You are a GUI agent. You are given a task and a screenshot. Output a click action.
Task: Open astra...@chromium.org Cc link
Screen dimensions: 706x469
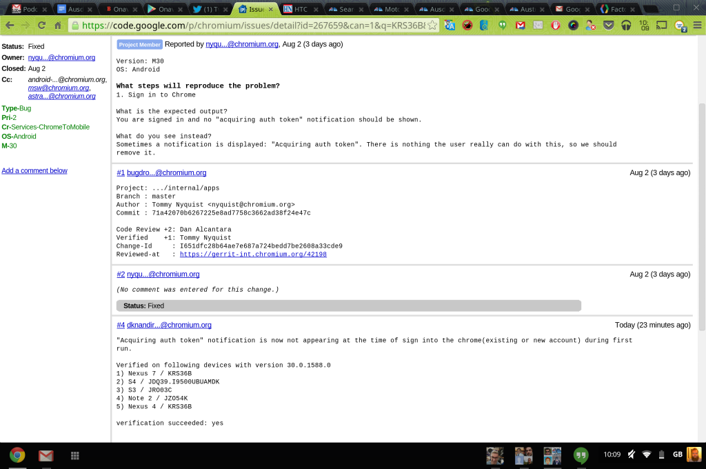(61, 96)
